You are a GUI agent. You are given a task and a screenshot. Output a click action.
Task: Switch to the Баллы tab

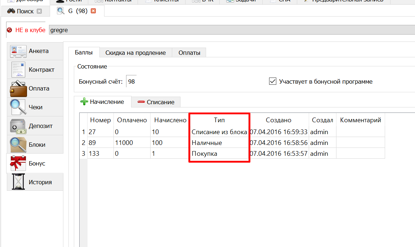[x=84, y=53]
